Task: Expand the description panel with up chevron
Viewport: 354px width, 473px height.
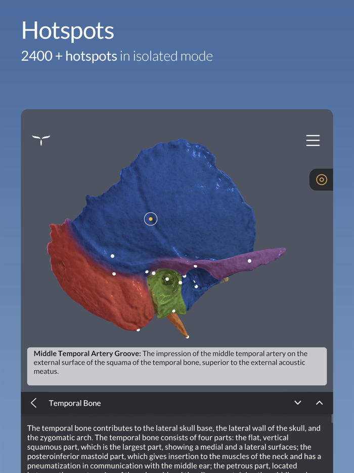Action: [319, 403]
